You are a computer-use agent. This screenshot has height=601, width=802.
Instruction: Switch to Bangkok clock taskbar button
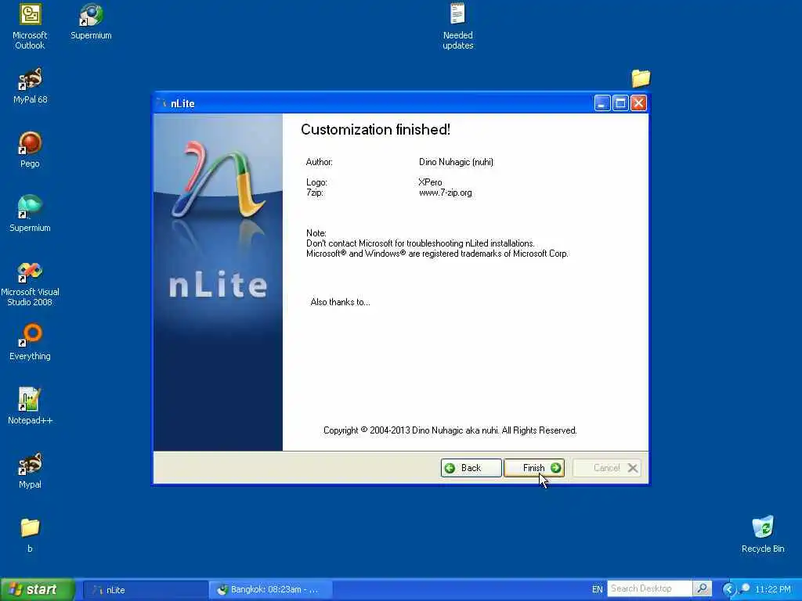[x=271, y=590]
